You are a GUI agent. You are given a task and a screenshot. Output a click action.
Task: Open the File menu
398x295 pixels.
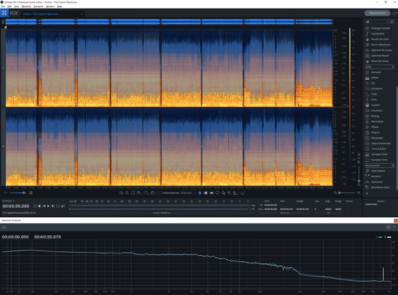point(3,6)
